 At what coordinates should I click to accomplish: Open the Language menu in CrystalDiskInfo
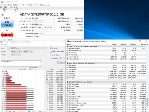45,5
